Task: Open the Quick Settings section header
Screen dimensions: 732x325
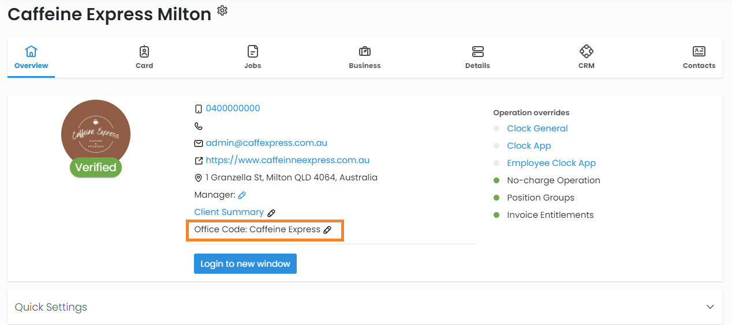Action: (51, 307)
